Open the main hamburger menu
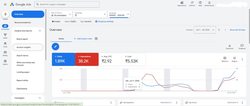This screenshot has height=106, width=250. [x=5, y=4]
